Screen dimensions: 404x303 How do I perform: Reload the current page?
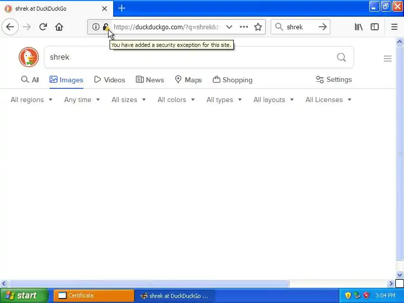(x=43, y=27)
